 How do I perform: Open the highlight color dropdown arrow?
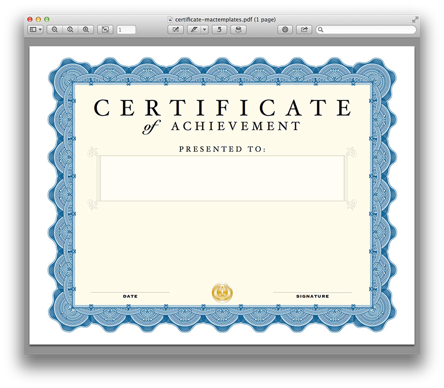205,30
